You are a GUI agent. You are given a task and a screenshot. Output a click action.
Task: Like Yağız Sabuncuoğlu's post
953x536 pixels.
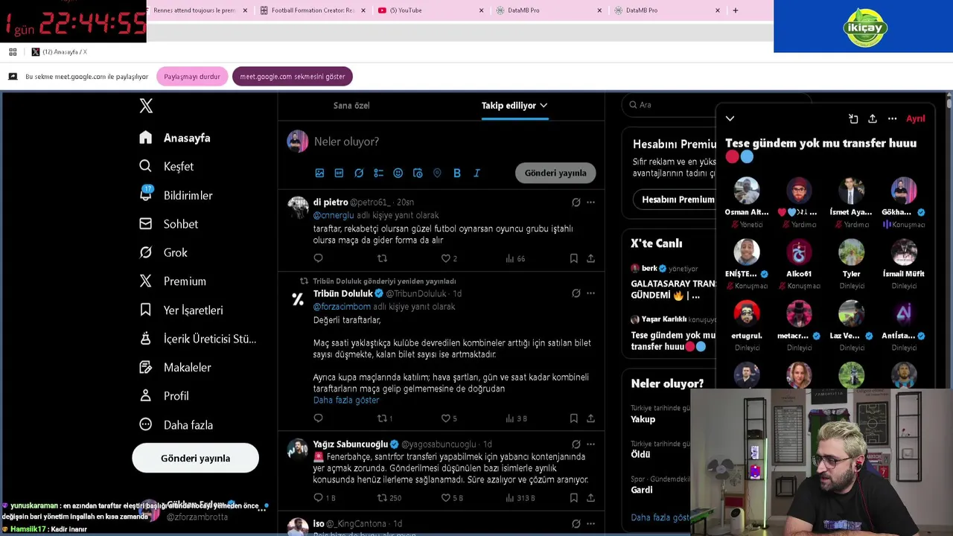point(452,498)
